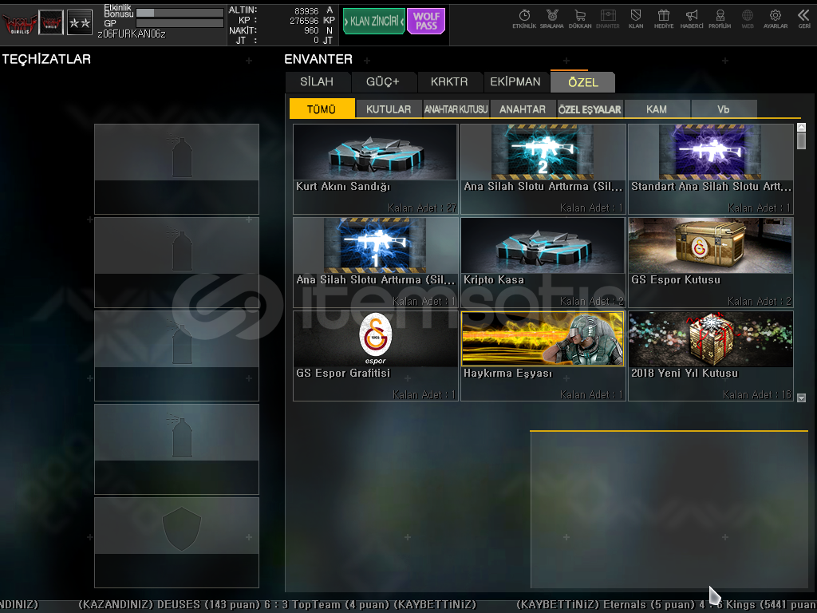This screenshot has width=817, height=613.
Task: Go back with the Geri arrows
Action: (803, 18)
